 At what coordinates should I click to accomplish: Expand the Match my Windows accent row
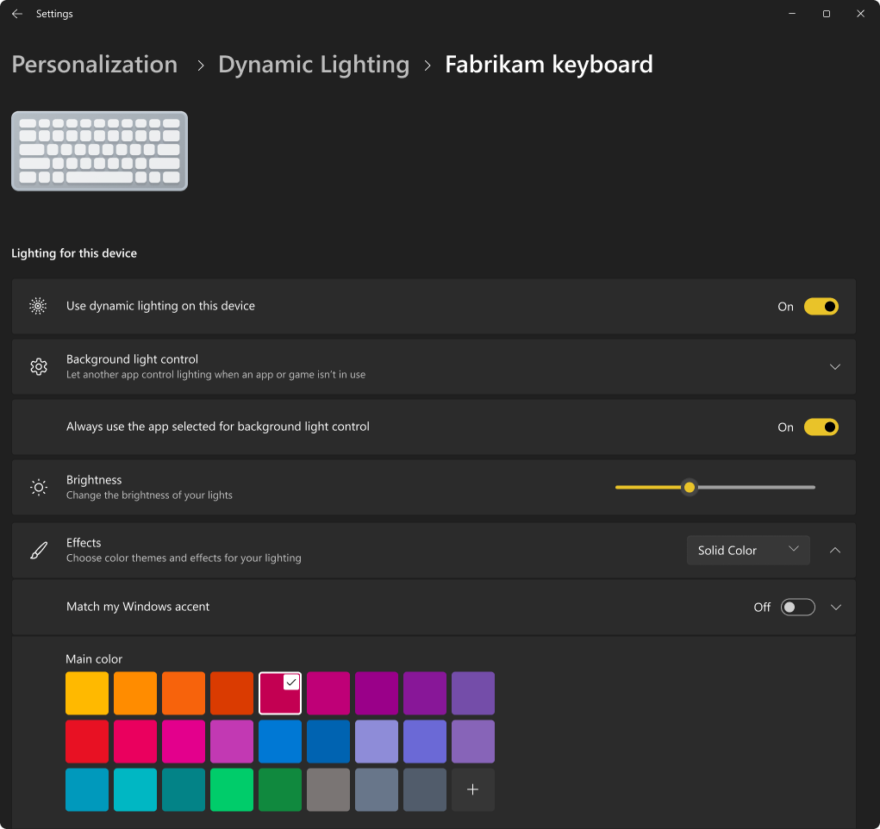coord(834,607)
